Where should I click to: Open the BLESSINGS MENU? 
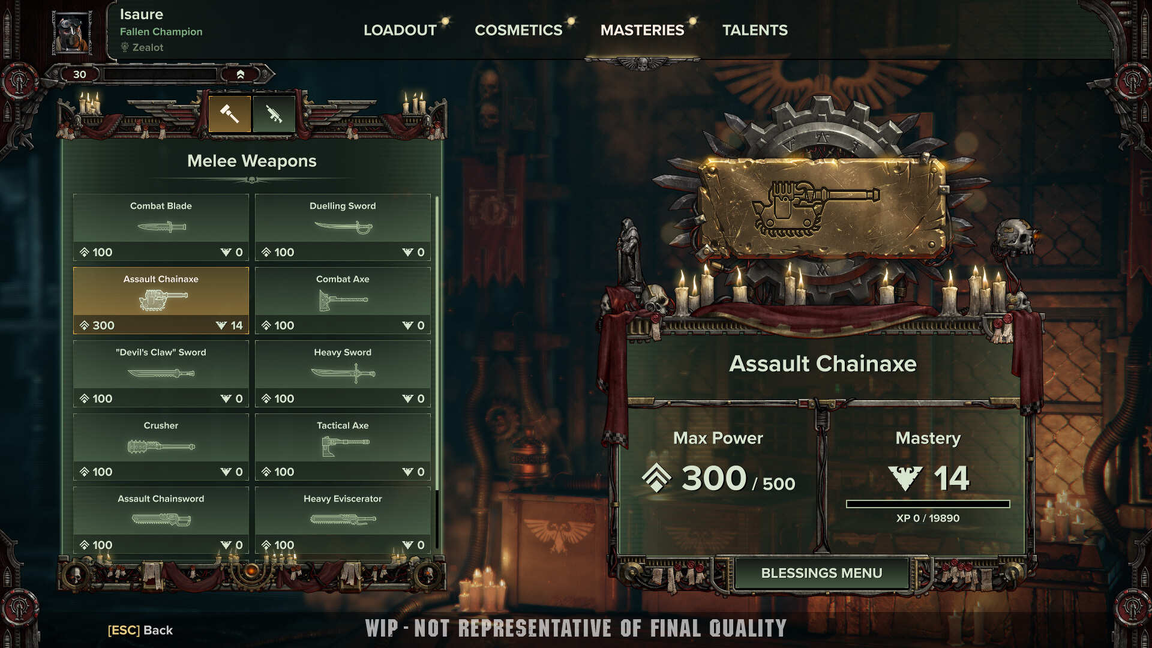[x=822, y=573]
